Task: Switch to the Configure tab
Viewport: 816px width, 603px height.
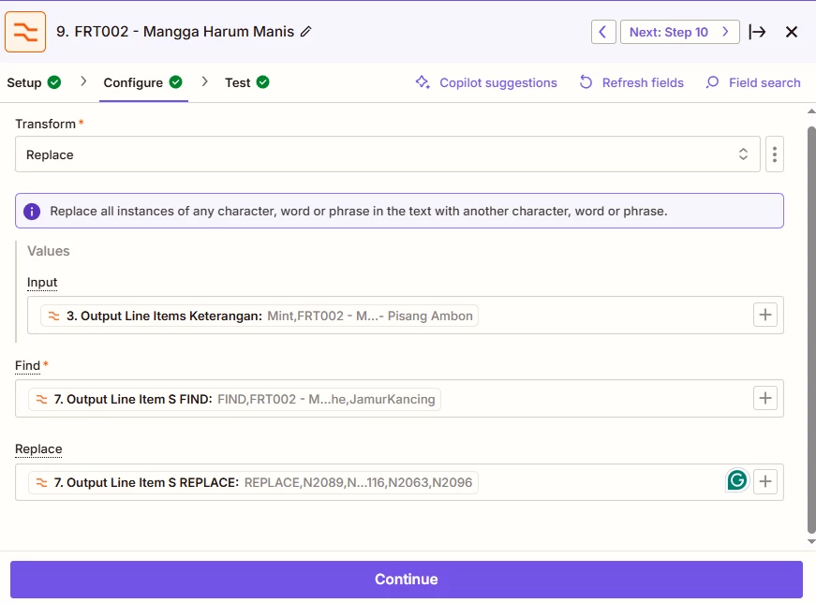Action: [x=143, y=82]
